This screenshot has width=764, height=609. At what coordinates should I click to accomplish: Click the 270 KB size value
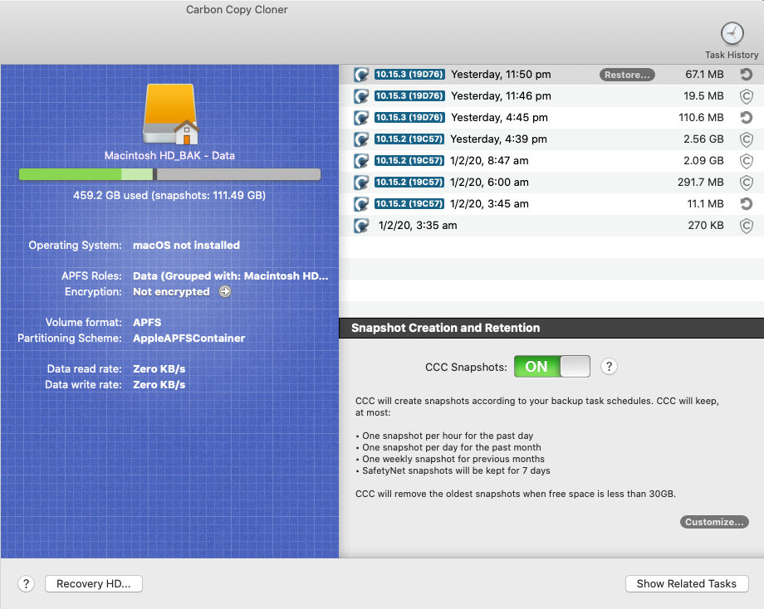pyautogui.click(x=706, y=226)
